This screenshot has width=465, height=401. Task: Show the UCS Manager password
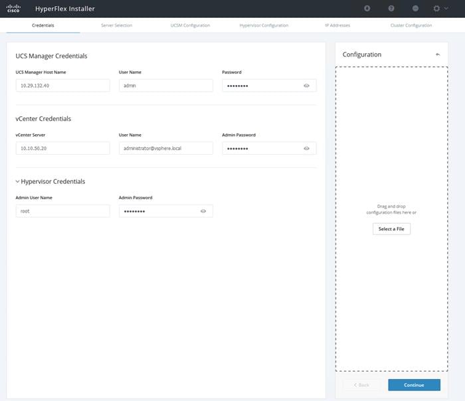tap(306, 86)
